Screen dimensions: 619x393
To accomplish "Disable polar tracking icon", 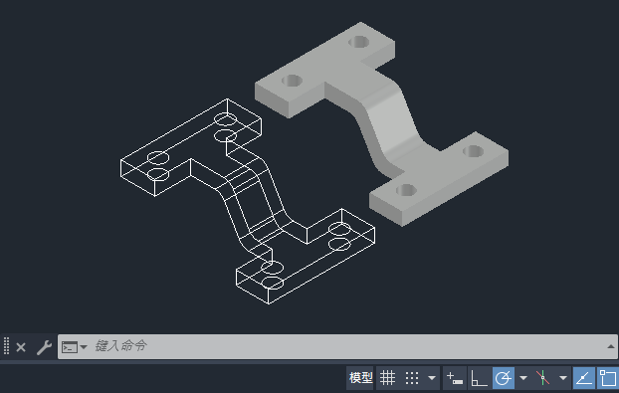I will click(504, 378).
